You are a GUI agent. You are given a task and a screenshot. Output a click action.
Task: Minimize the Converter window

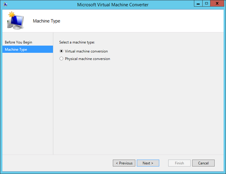(198, 4)
